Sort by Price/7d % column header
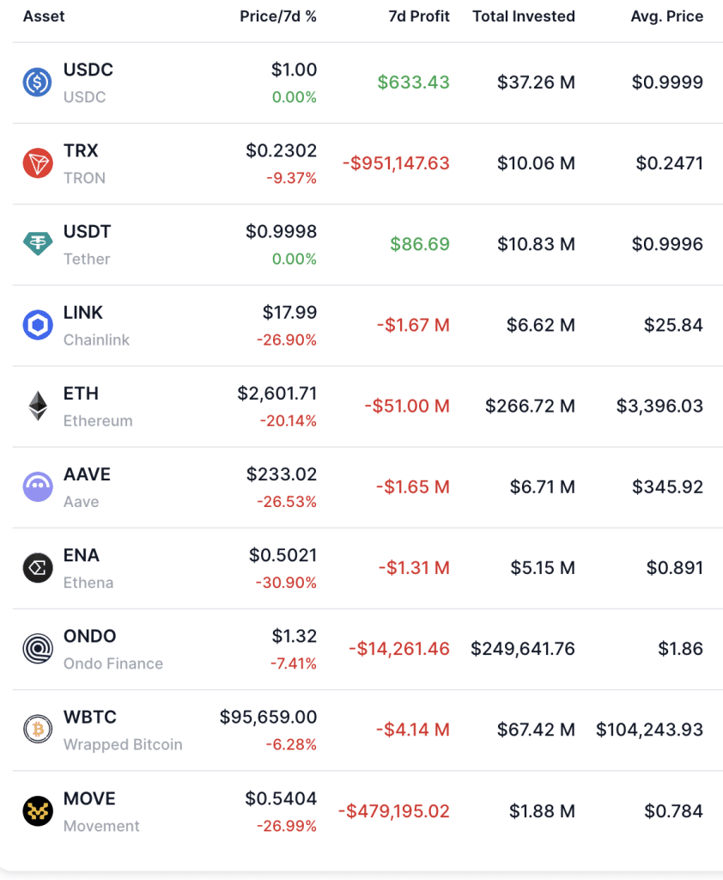This screenshot has height=880, width=723. [278, 16]
